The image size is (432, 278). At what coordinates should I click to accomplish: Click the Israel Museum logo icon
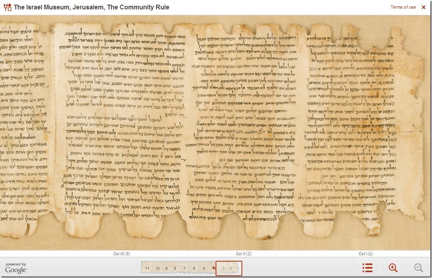7,7
